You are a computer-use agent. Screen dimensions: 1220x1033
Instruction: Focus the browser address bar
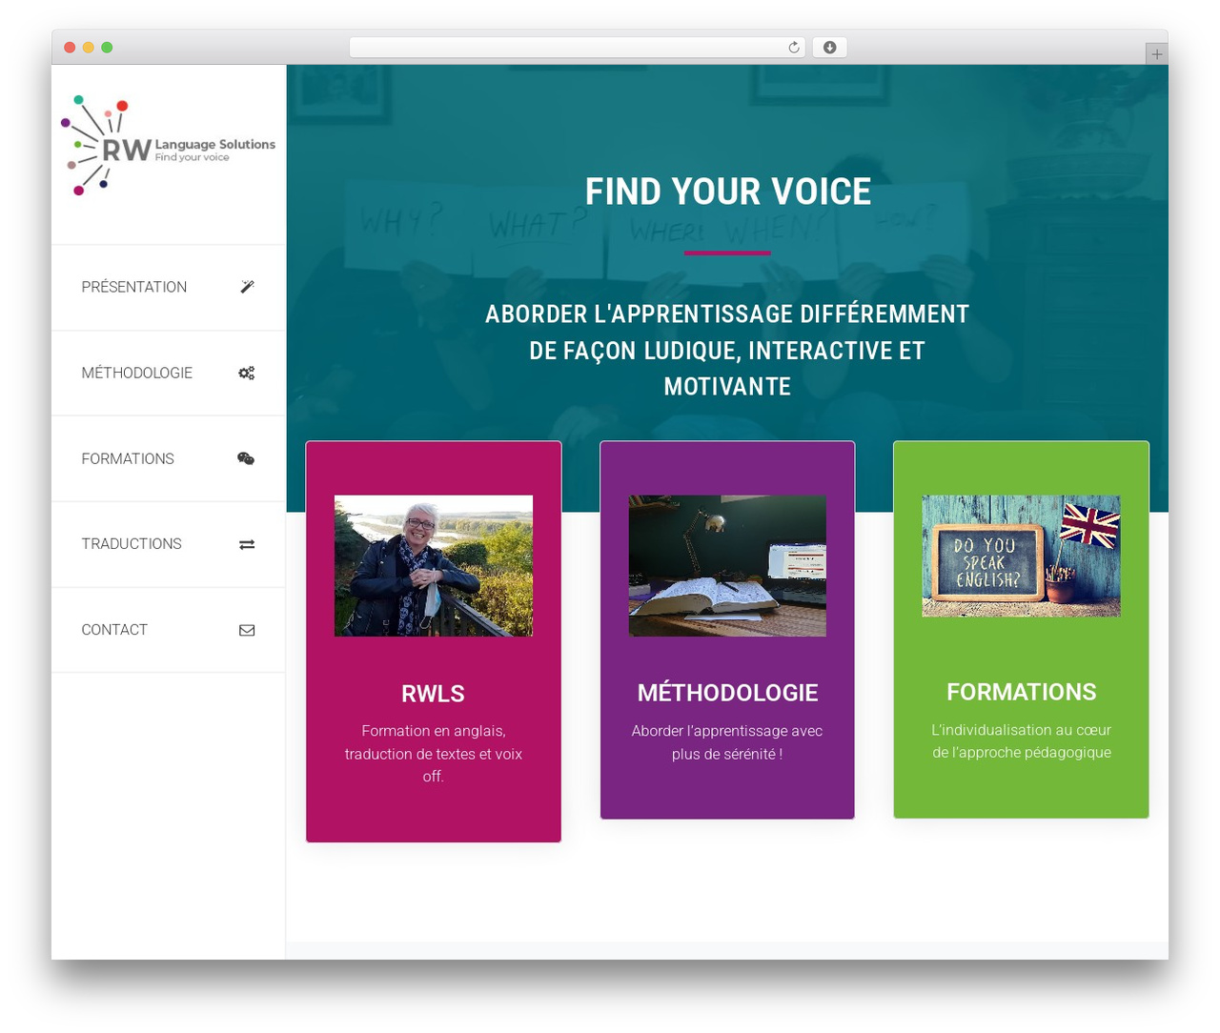[578, 48]
